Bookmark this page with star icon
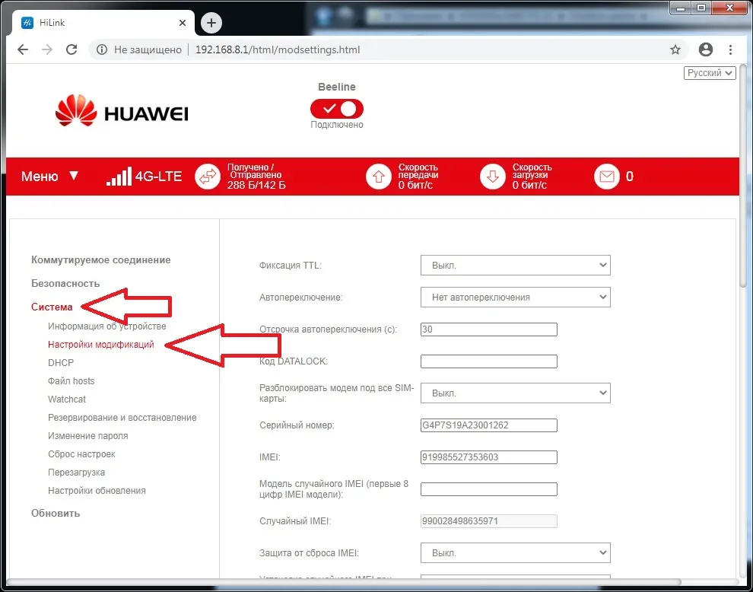 pyautogui.click(x=675, y=49)
